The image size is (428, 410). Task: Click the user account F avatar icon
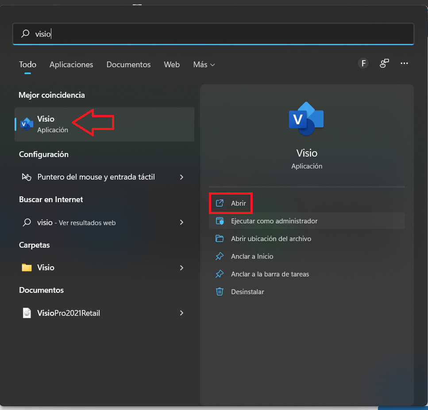coord(363,64)
